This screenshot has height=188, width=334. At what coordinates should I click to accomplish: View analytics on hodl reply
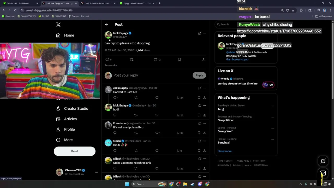coord(180,115)
